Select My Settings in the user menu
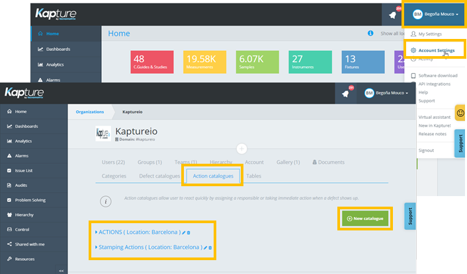 coord(430,34)
